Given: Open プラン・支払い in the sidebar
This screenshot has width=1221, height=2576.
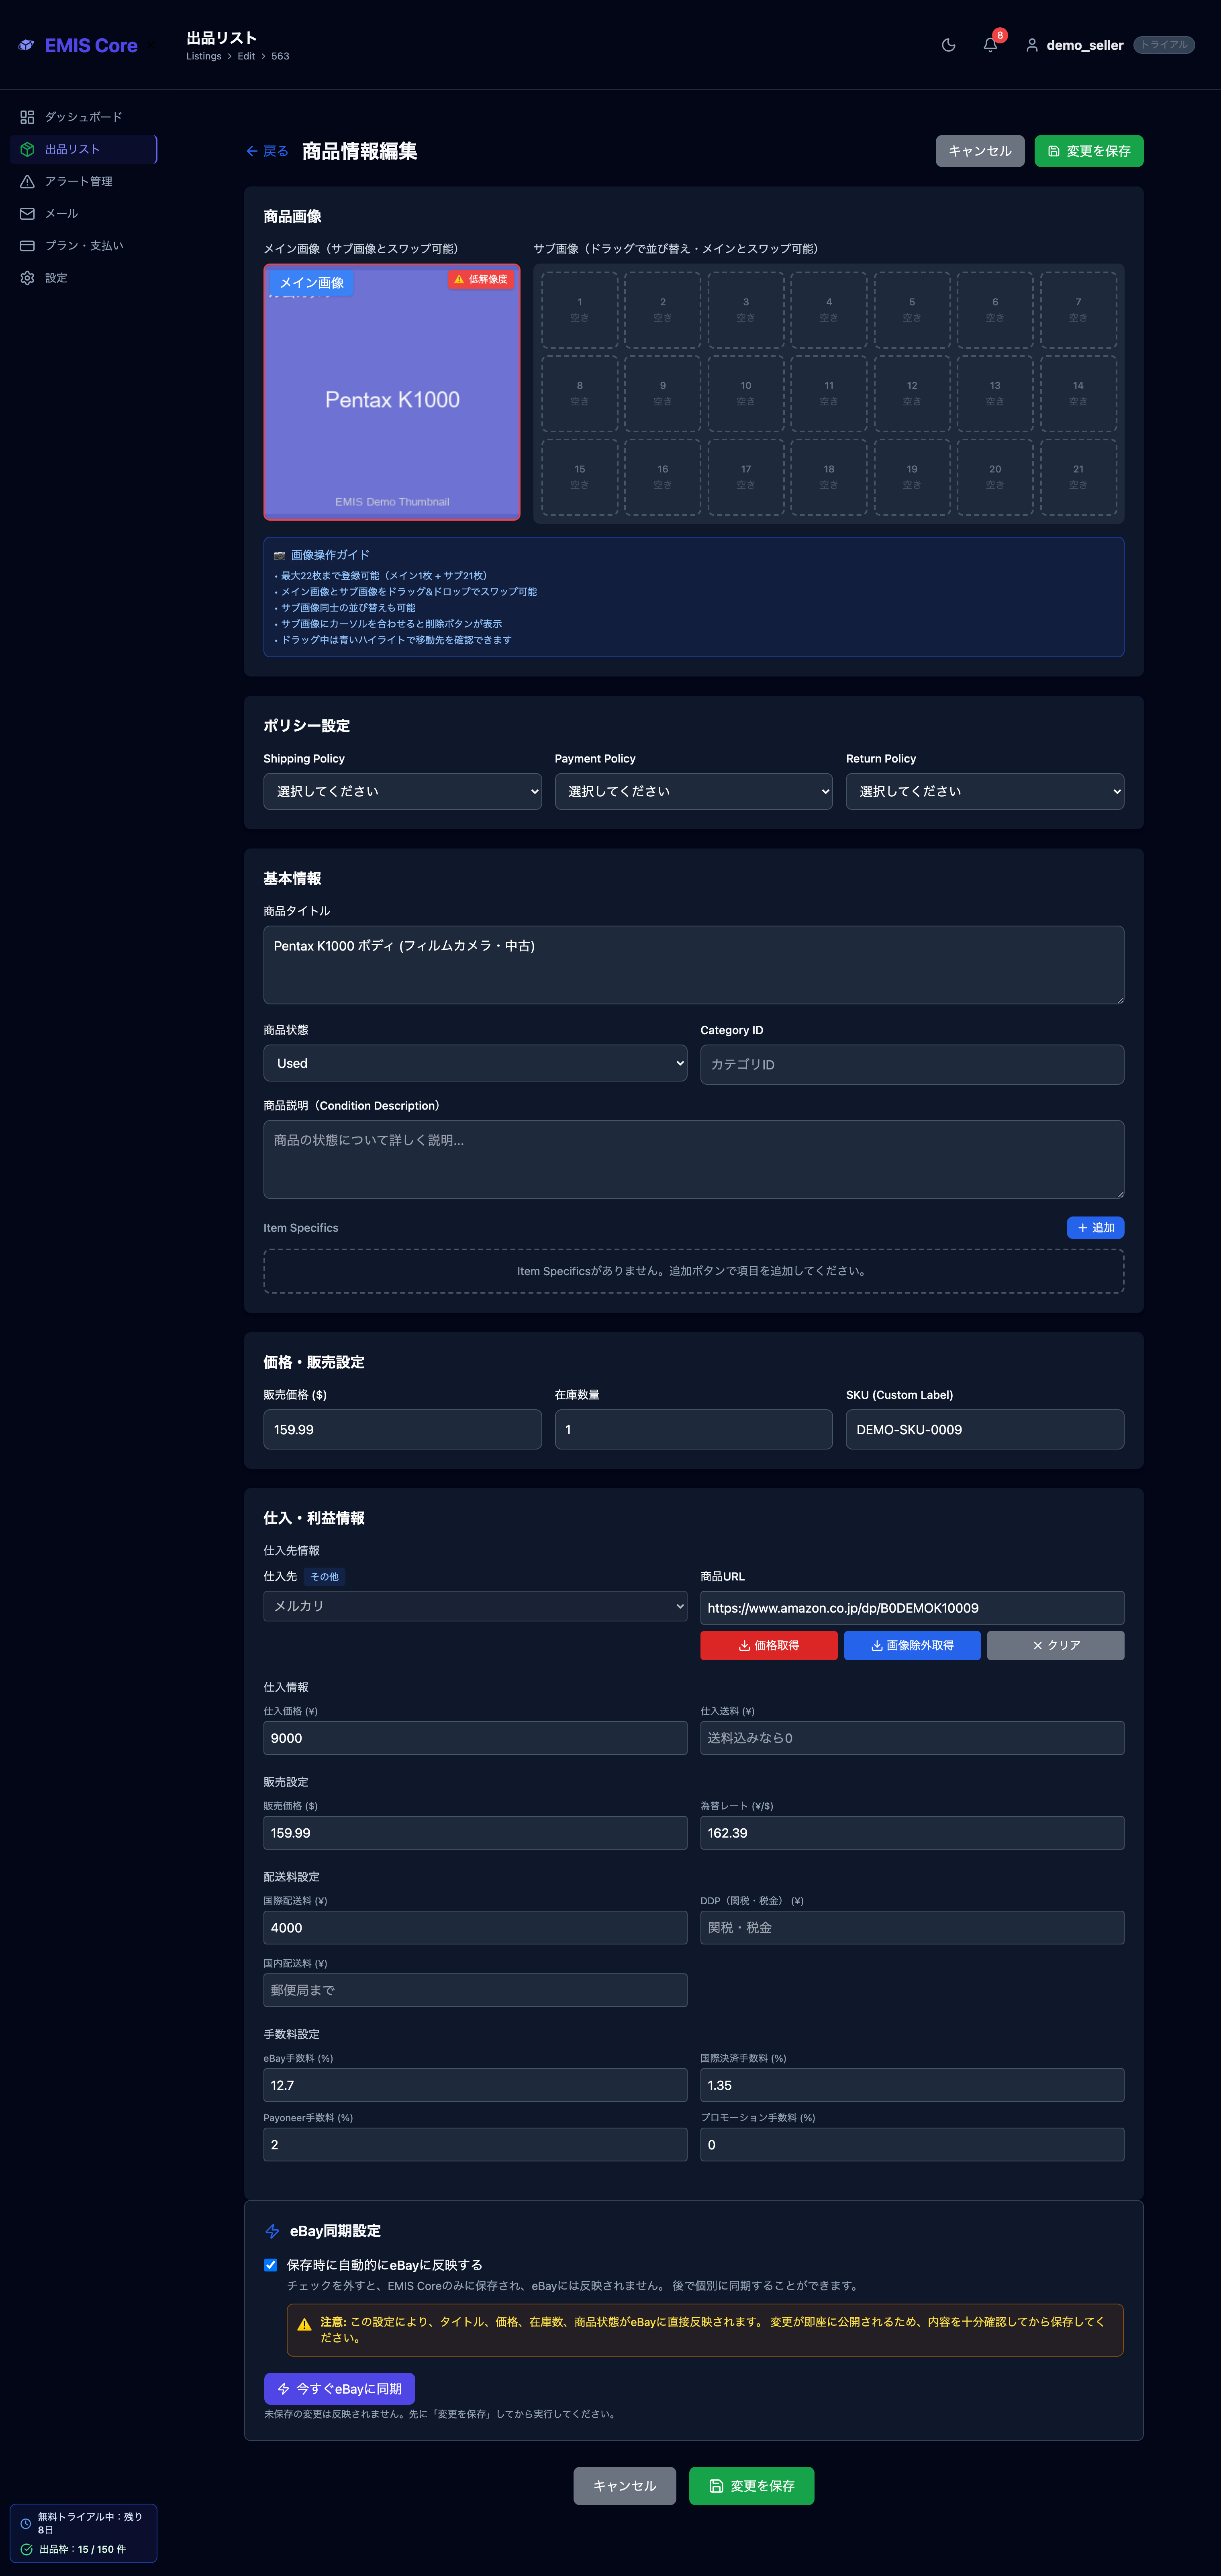Looking at the screenshot, I should tap(83, 245).
